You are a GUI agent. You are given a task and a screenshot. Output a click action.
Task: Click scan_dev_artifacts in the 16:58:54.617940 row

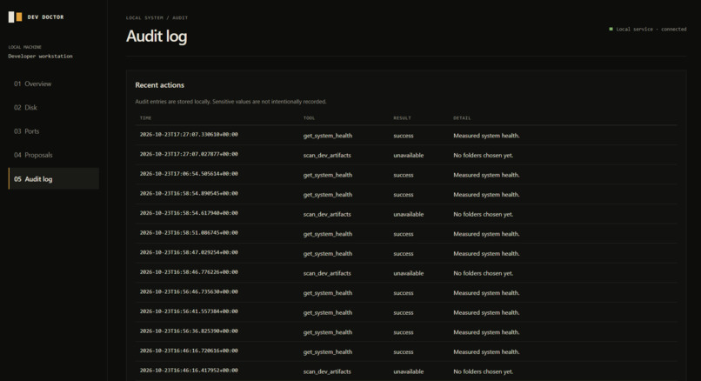pos(327,214)
